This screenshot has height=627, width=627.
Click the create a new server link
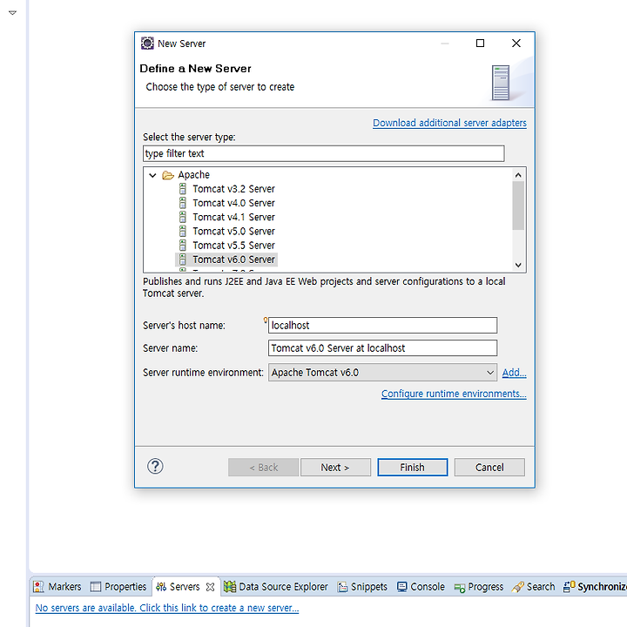pos(166,608)
